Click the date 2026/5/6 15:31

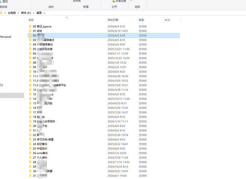pos(117,67)
